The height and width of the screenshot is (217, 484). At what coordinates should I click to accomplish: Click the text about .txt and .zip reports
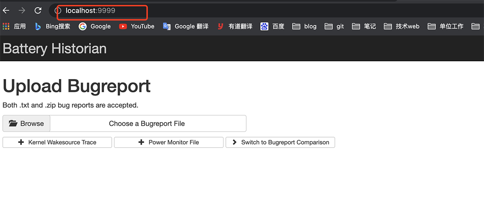(70, 105)
